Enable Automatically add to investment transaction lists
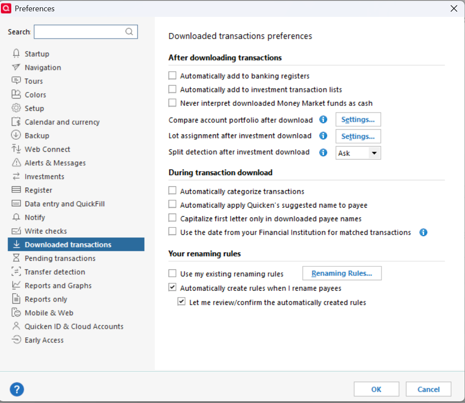This screenshot has height=403, width=465. pyautogui.click(x=172, y=89)
